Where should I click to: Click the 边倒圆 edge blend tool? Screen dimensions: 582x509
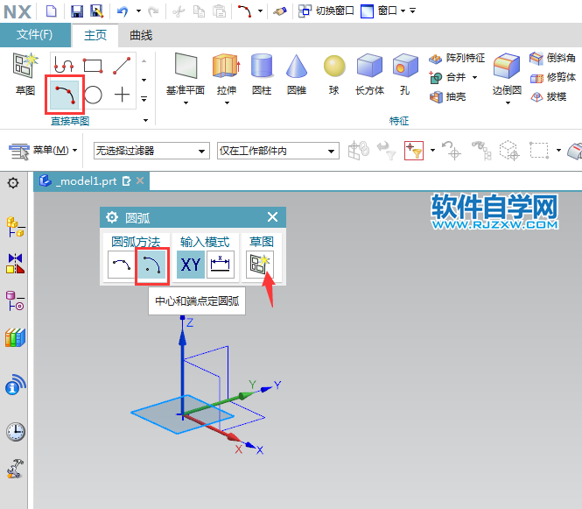tap(507, 78)
